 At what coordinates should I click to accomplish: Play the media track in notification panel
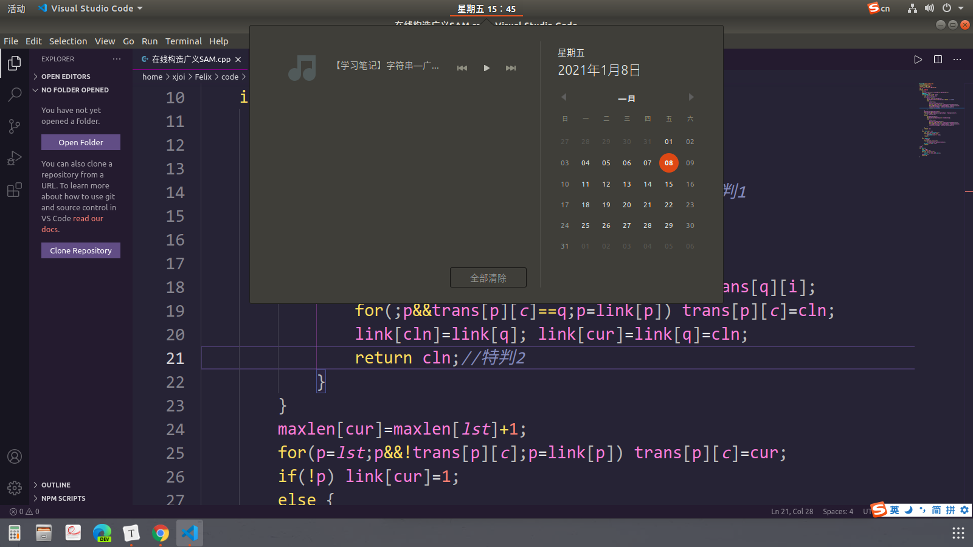486,68
